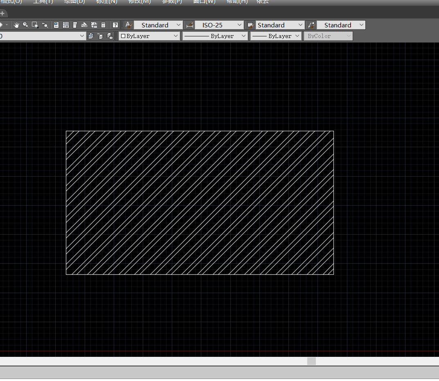Click the horizontal scrollbar thumb
Image resolution: width=439 pixels, height=381 pixels.
pyautogui.click(x=311, y=361)
